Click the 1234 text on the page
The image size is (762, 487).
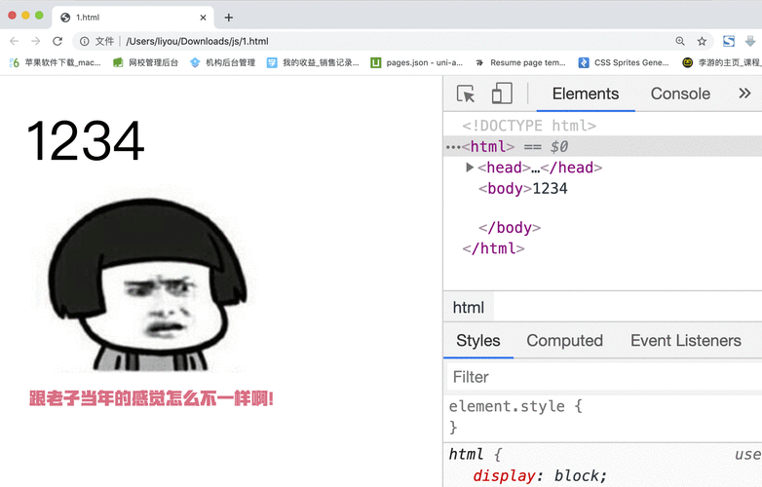coord(85,142)
